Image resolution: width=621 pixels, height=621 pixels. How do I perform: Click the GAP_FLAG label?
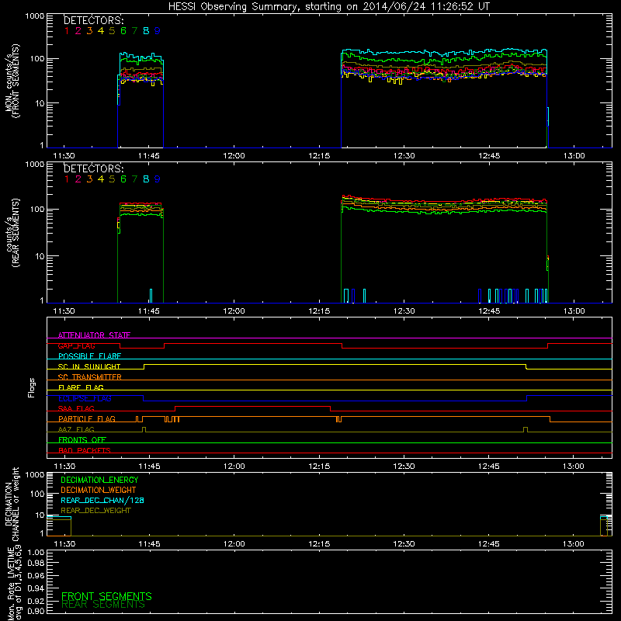tap(76, 345)
